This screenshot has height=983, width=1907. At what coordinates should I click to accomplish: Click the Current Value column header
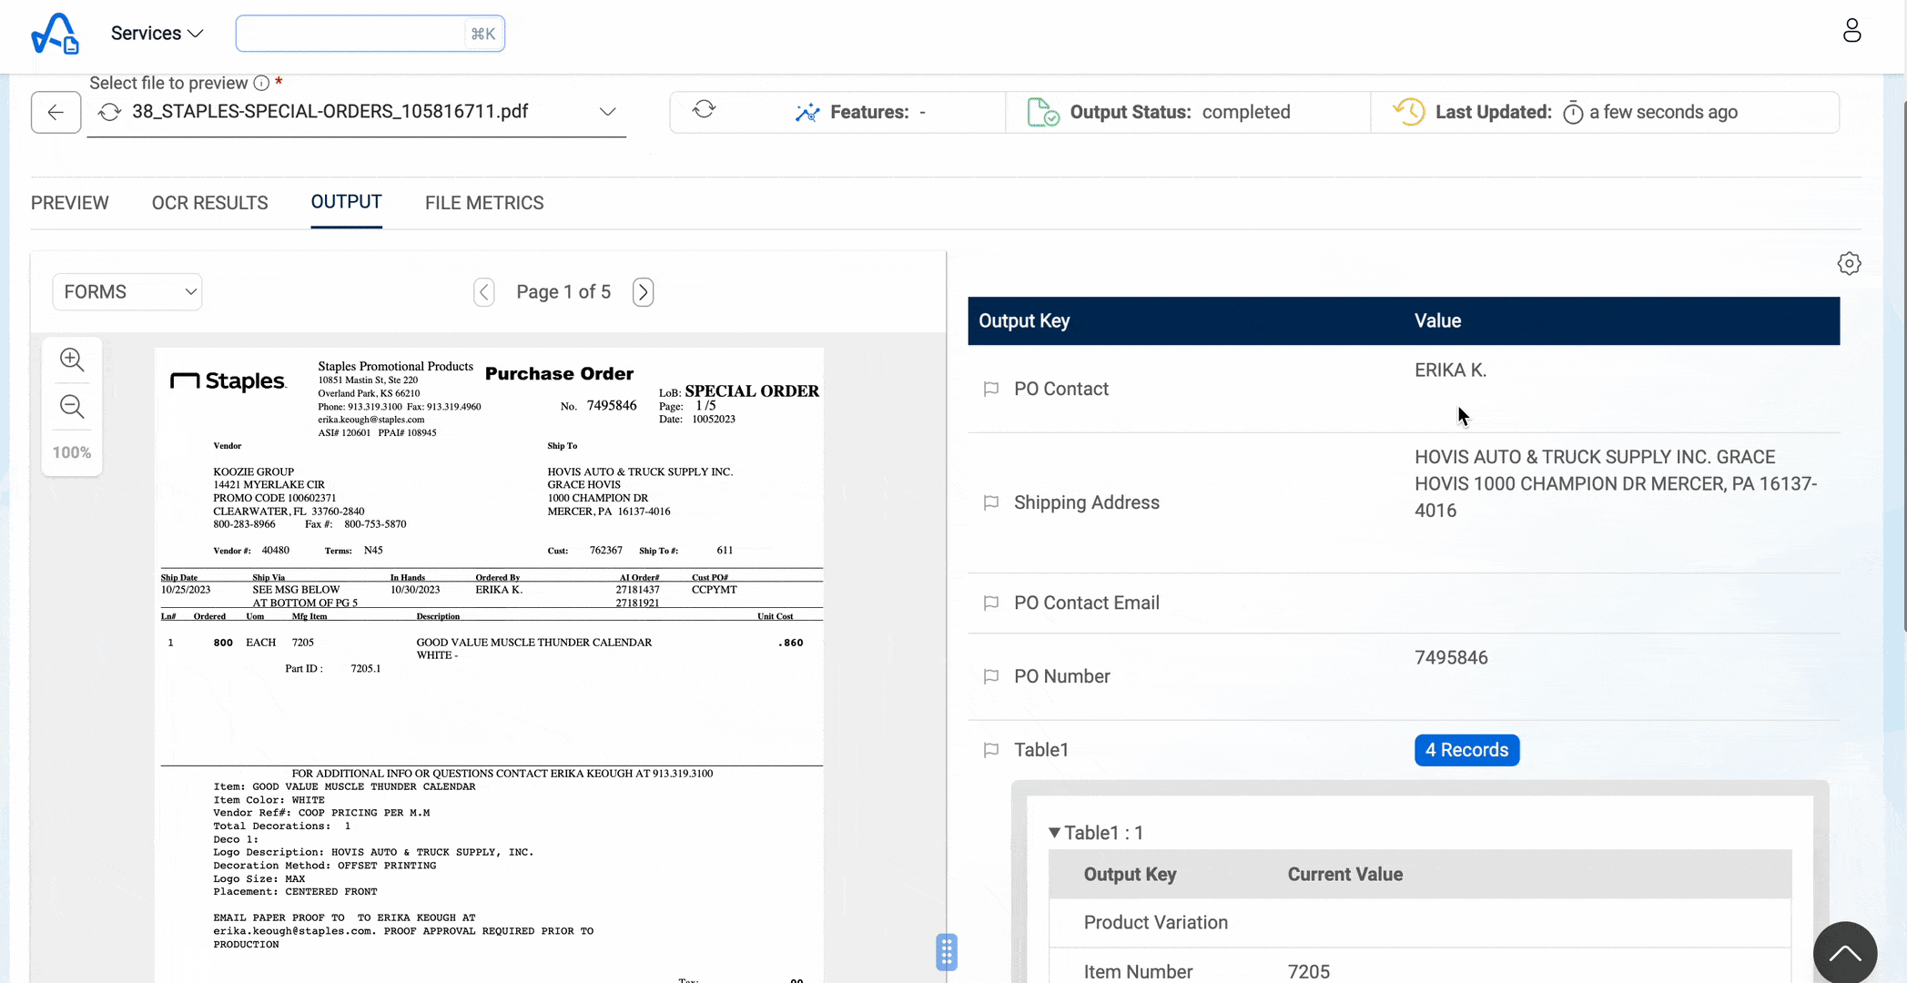click(1344, 875)
